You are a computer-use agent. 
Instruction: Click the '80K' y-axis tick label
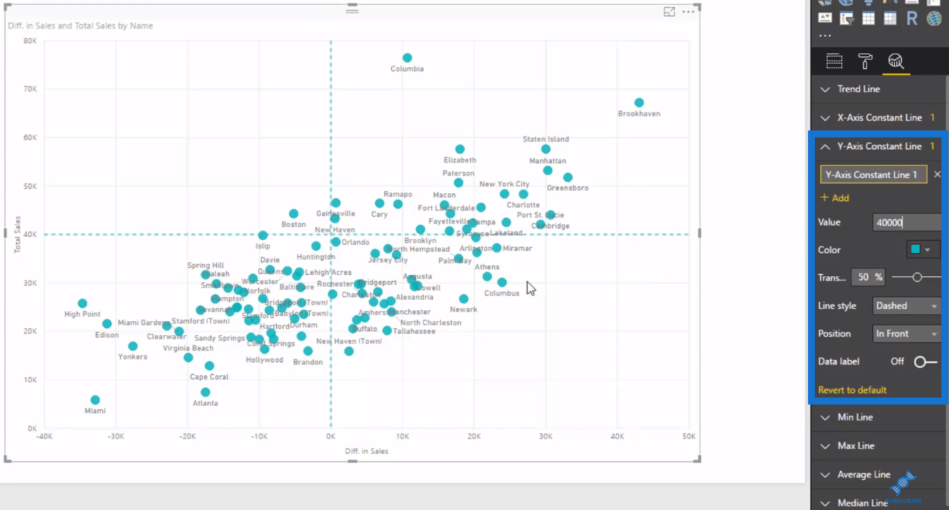(x=30, y=41)
